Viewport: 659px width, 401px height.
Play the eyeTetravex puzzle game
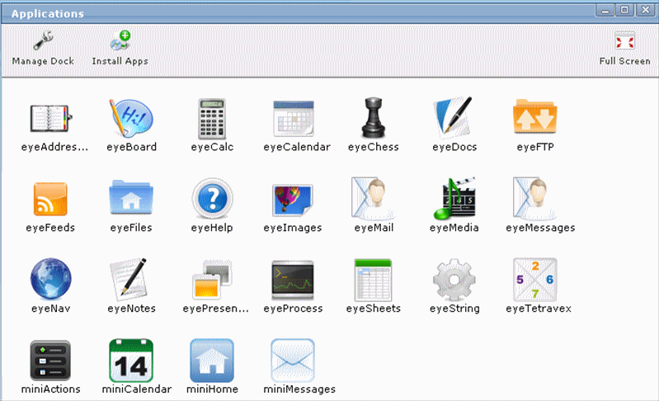[x=534, y=280]
